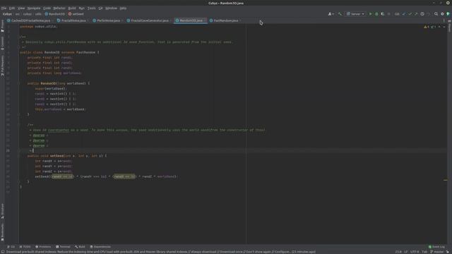Open the Project tool window sidebar button
This screenshot has height=254, width=452.
pyautogui.click(x=3, y=26)
